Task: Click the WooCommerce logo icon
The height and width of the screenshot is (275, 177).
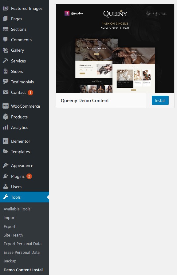Action: pos(6,106)
